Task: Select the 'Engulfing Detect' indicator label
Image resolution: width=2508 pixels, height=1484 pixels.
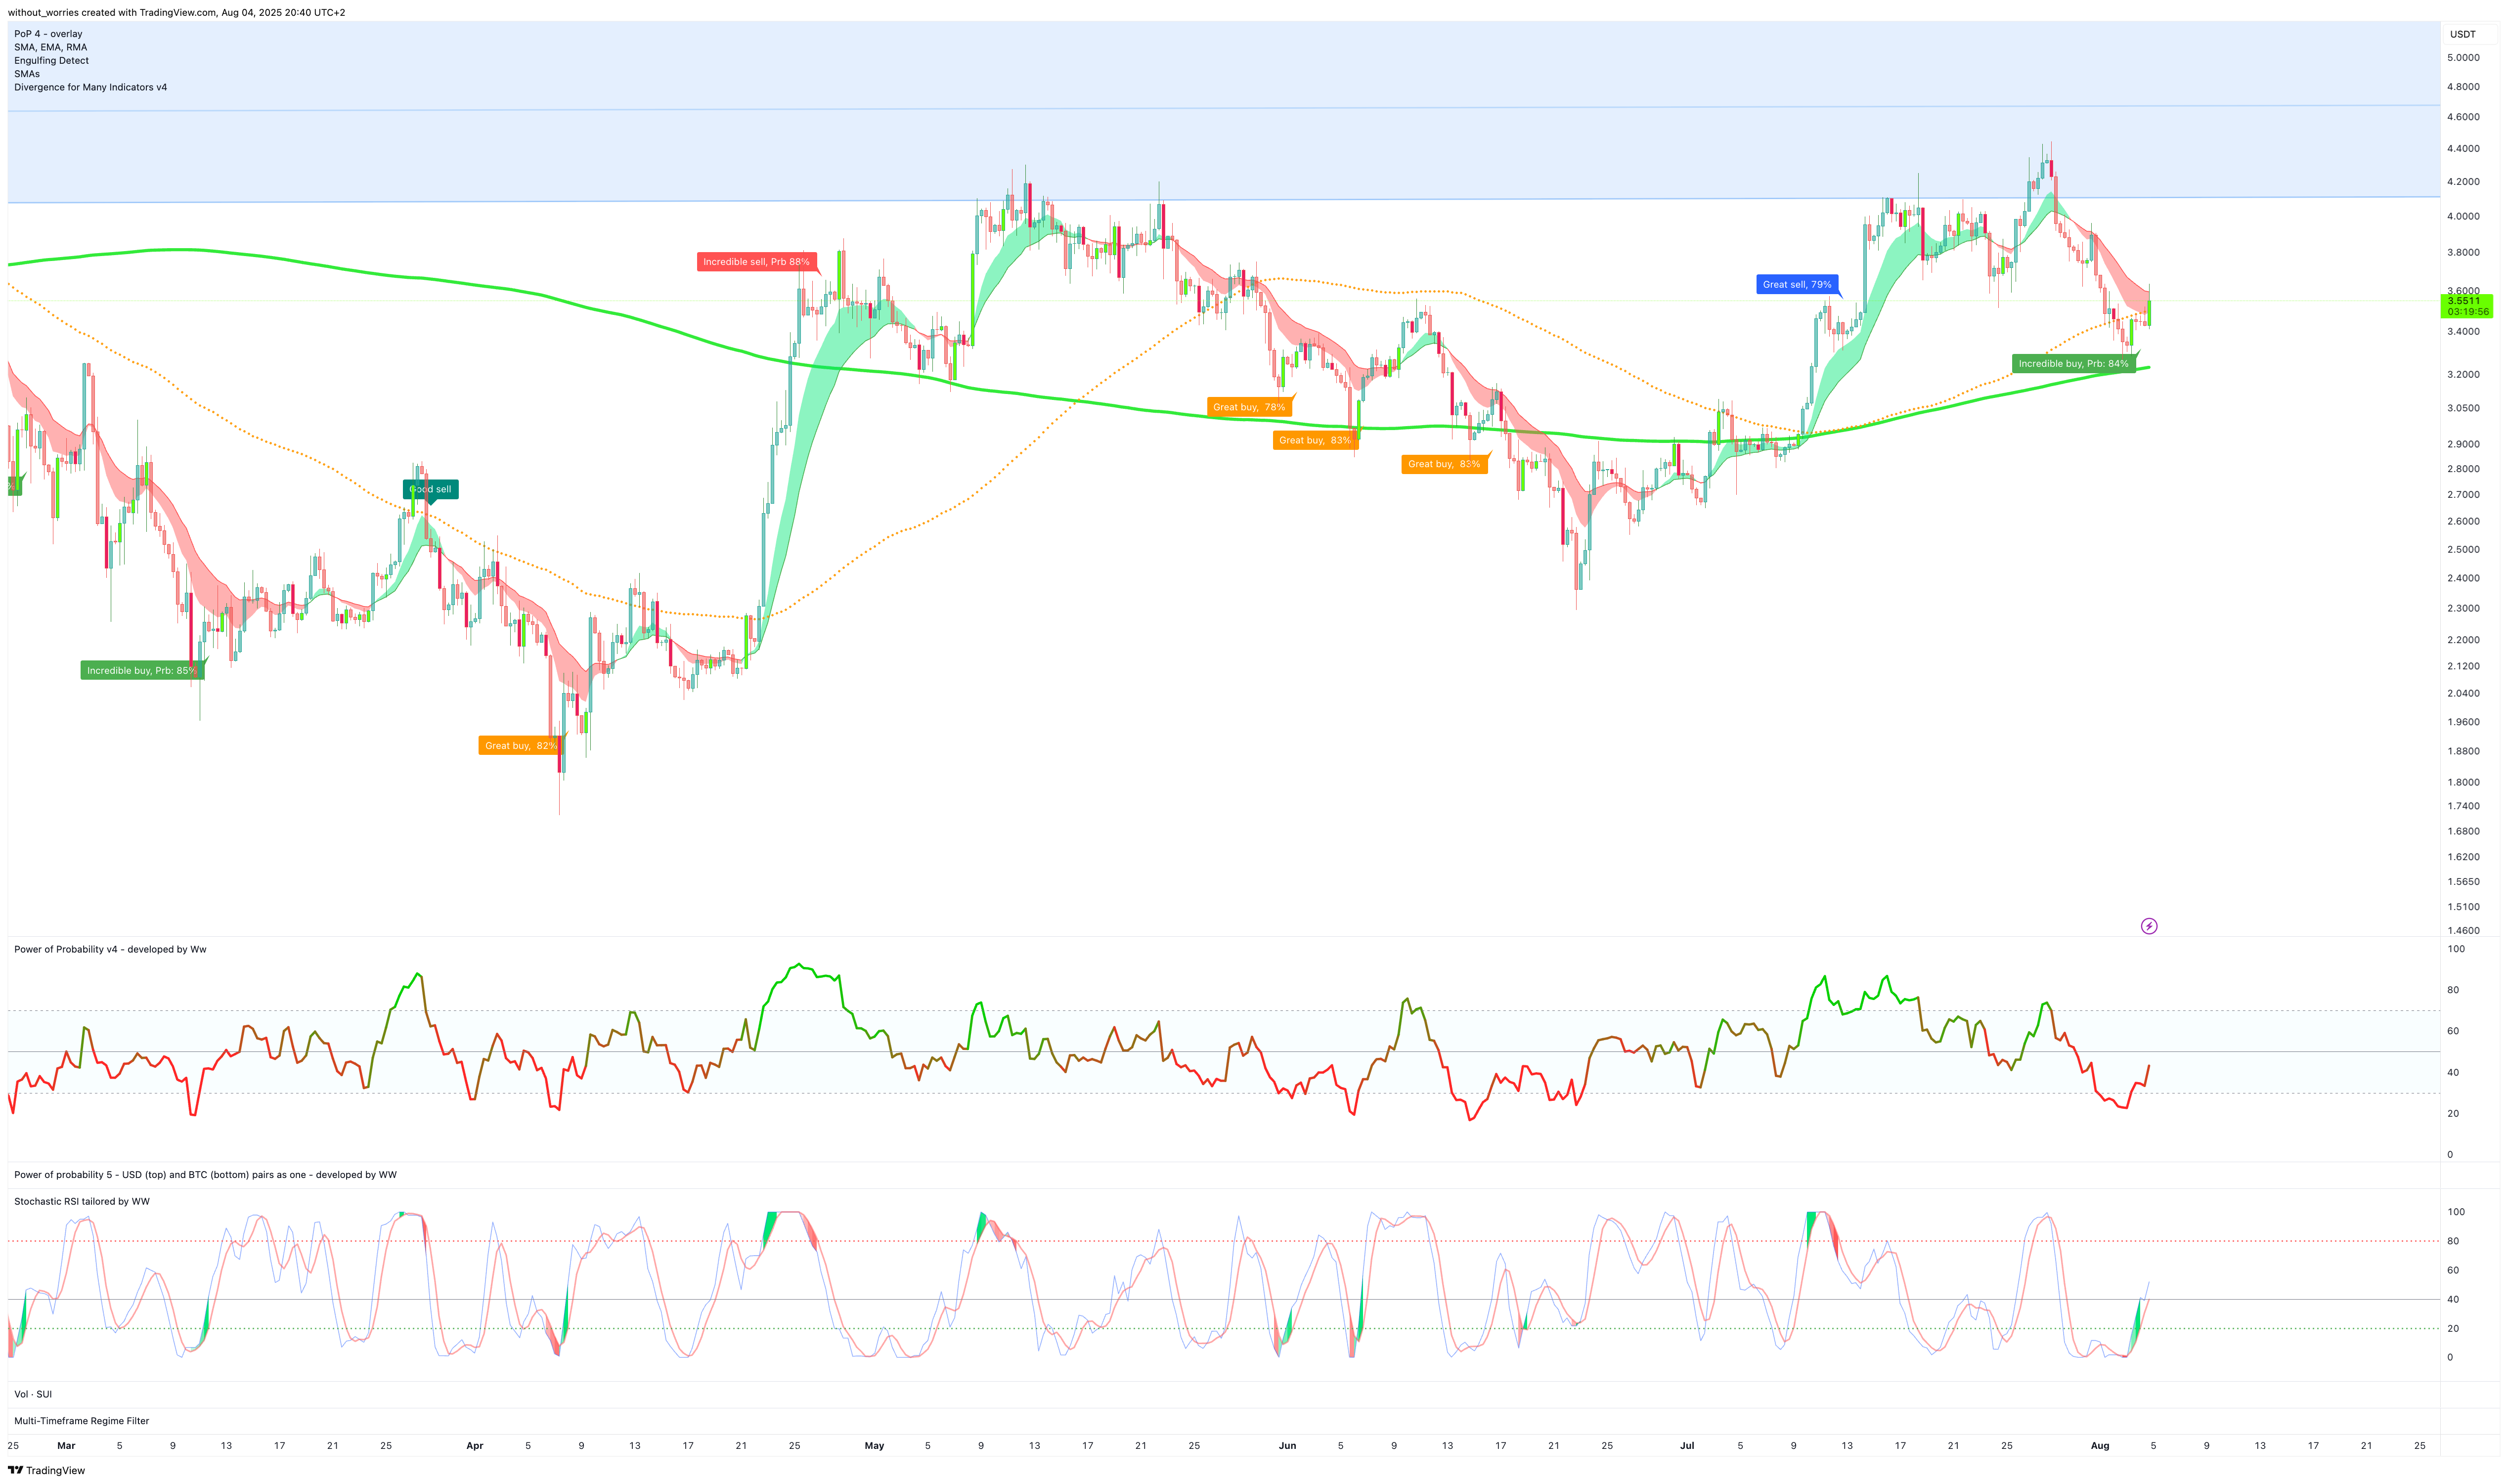Action: [51, 60]
